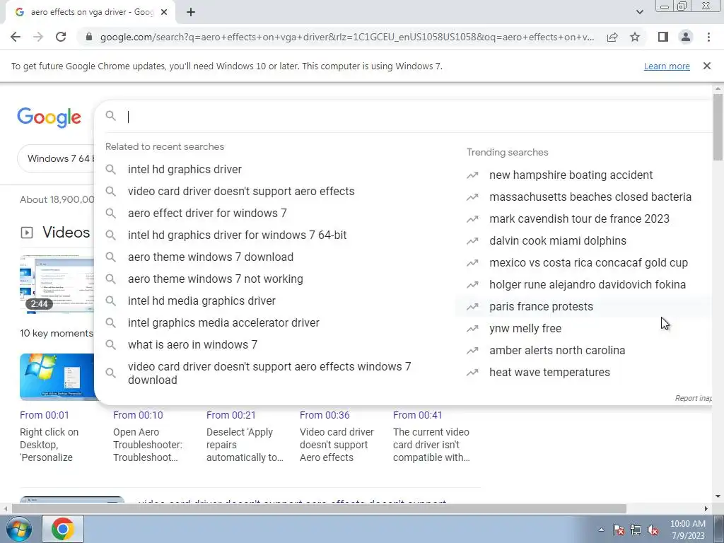Click search icon beside aero theme windows 7 download
Viewport: 724px width, 543px height.
coord(111,257)
